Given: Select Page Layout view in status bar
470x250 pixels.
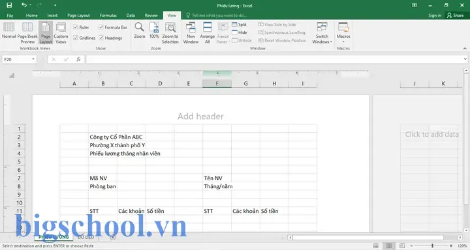Looking at the screenshot, I should click(x=389, y=245).
